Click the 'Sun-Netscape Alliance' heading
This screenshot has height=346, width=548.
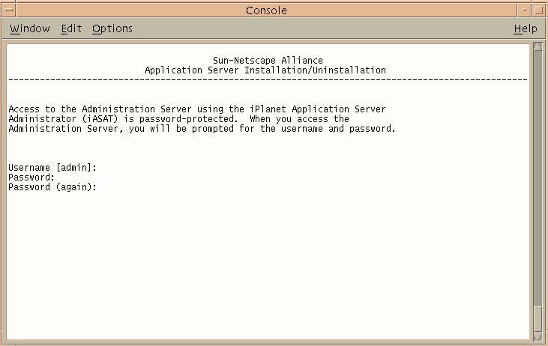pos(268,61)
